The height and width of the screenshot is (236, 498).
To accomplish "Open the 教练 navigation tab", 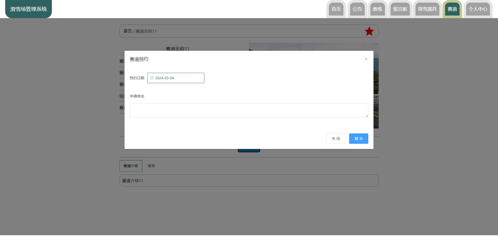I will tap(377, 9).
